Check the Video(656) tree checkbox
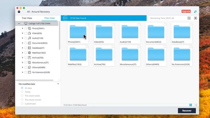The width and height of the screenshot is (210, 118). (x=26, y=33)
